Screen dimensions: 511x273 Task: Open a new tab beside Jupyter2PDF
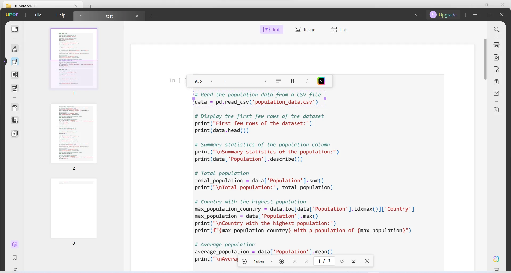coord(90,6)
